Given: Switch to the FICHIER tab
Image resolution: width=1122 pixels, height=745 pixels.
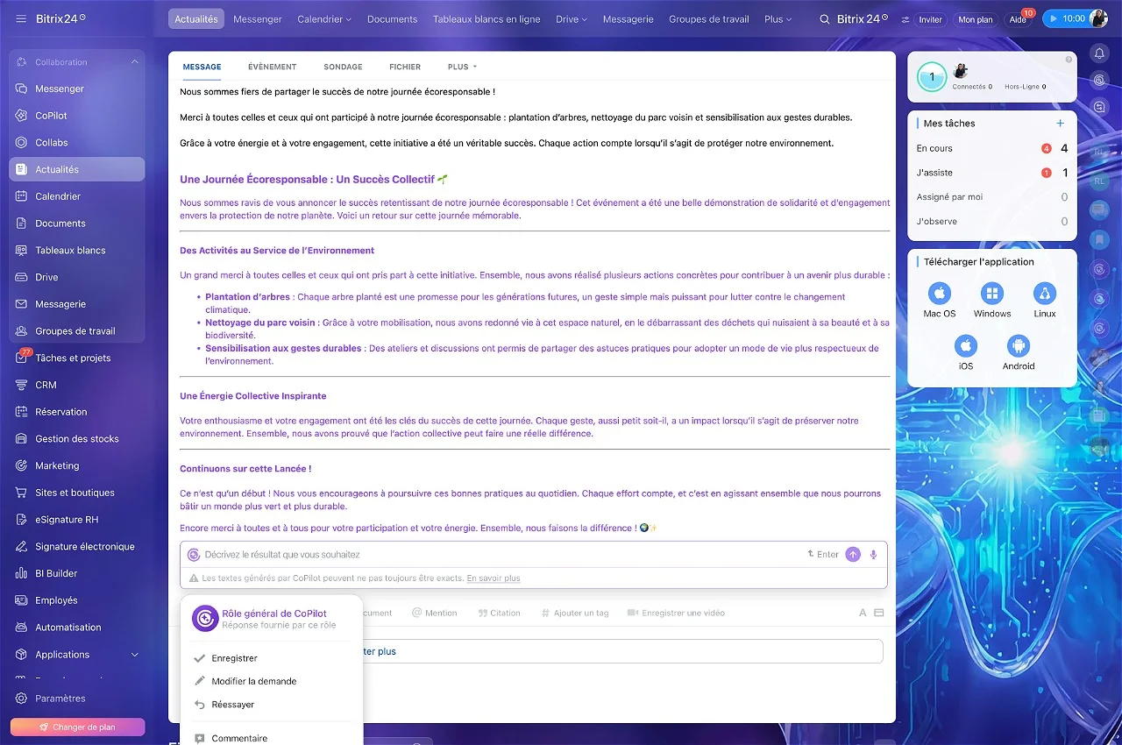Looking at the screenshot, I should pyautogui.click(x=405, y=67).
